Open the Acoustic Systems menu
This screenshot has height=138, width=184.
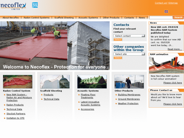[x=88, y=18]
